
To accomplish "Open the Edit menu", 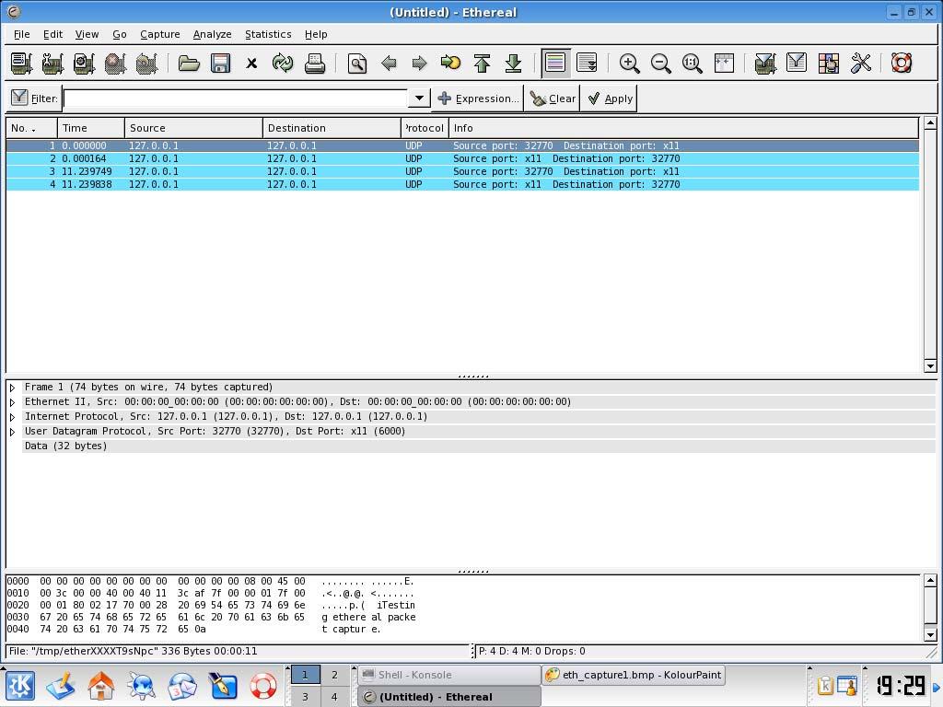I will (x=52, y=34).
